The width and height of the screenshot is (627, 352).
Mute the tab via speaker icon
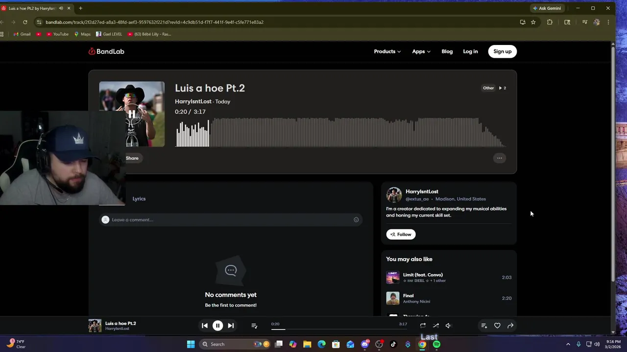(x=61, y=8)
